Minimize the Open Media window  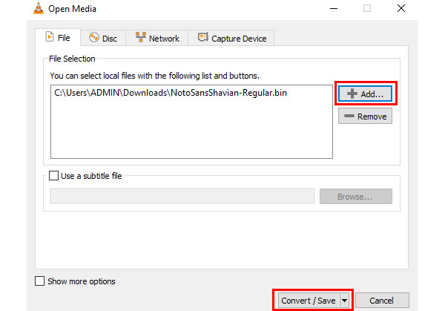[x=334, y=8]
